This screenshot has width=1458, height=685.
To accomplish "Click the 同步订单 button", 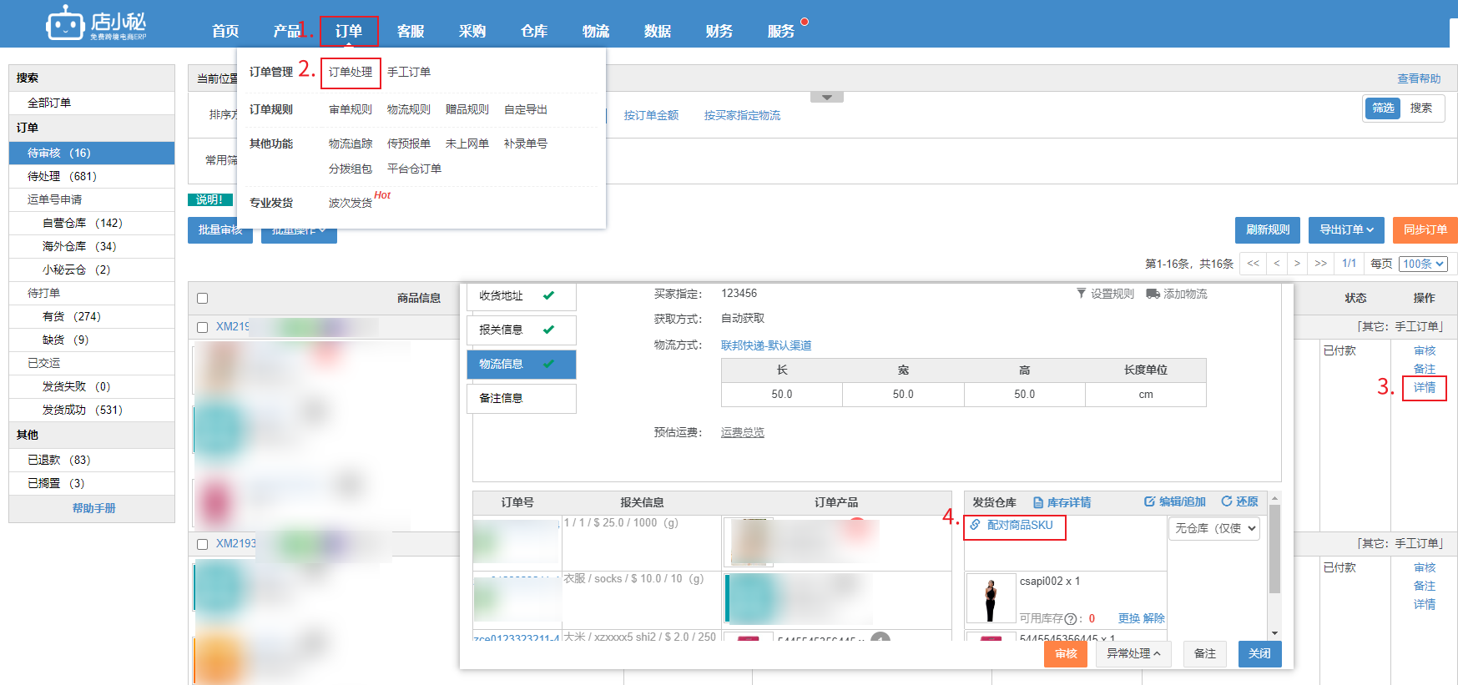I will (1425, 230).
